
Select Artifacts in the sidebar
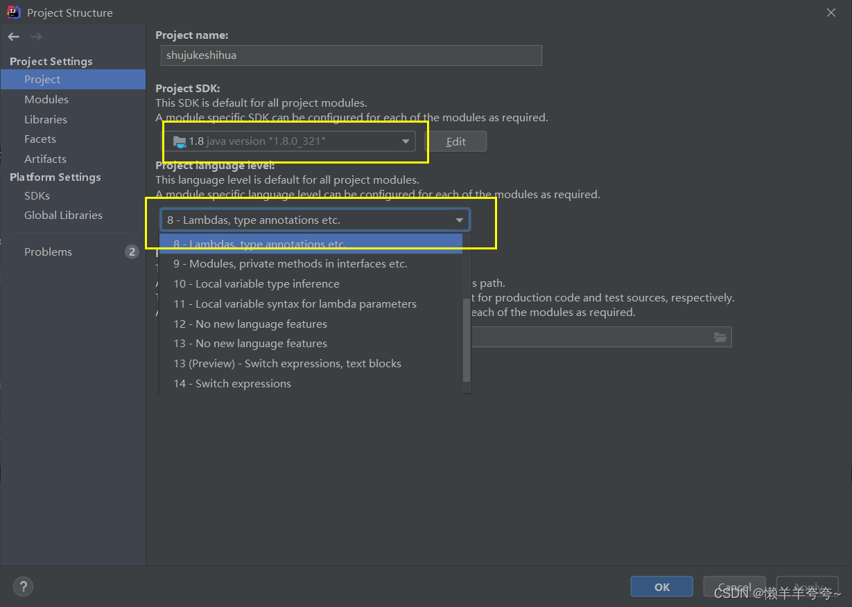[45, 159]
